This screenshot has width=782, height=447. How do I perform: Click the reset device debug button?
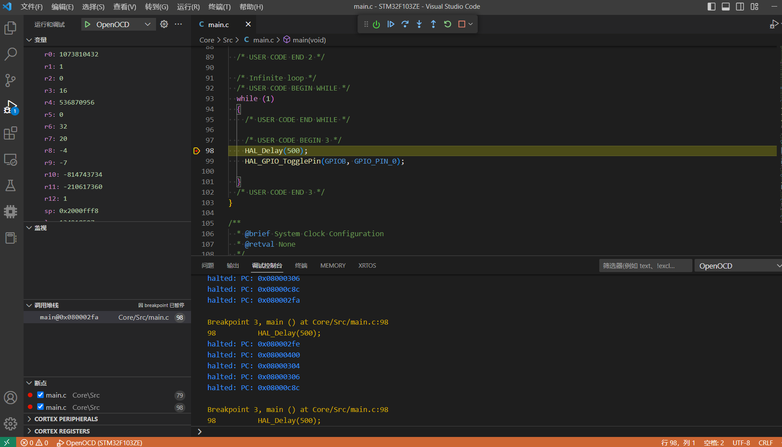(376, 24)
